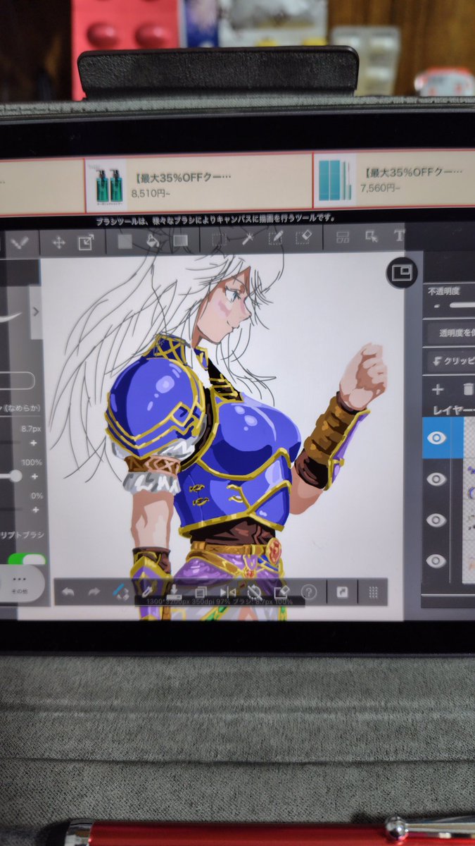
Task: Toggle visibility of the third layer
Action: pyautogui.click(x=437, y=520)
